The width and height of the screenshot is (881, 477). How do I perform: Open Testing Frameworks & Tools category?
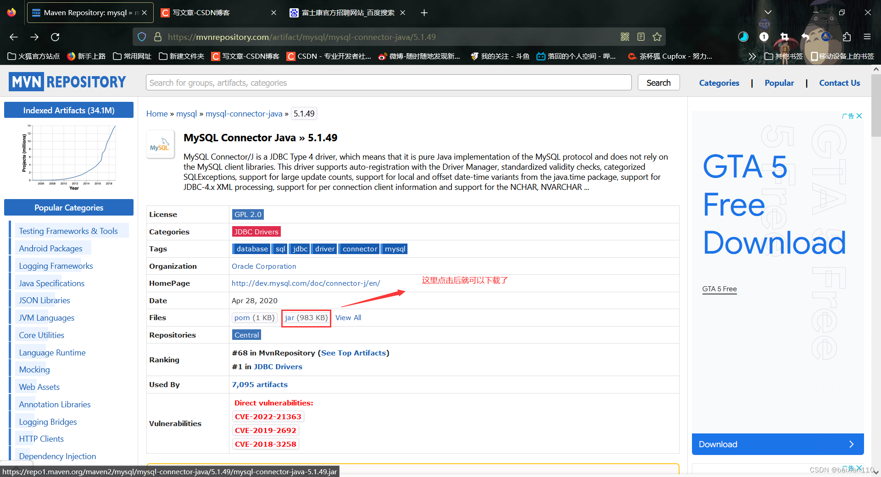[x=68, y=231]
